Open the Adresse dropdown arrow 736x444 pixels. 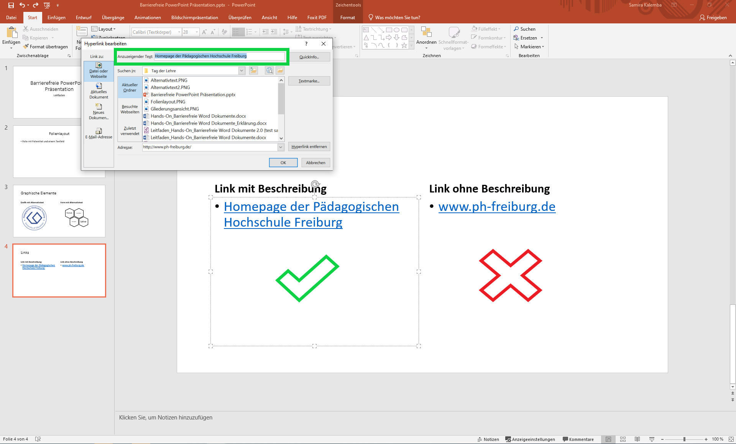point(281,147)
